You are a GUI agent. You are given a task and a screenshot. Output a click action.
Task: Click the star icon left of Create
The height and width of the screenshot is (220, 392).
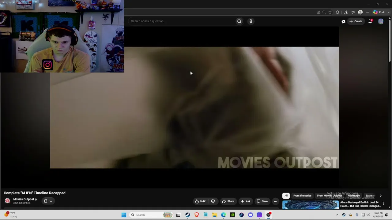click(x=343, y=21)
